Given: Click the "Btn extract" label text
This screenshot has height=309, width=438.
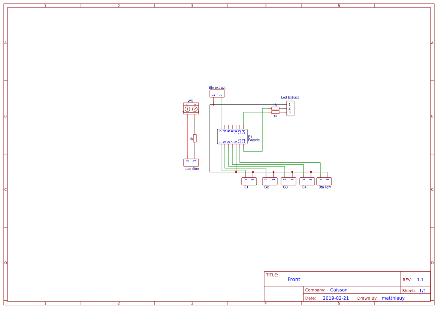Looking at the screenshot, I should pyautogui.click(x=217, y=88).
